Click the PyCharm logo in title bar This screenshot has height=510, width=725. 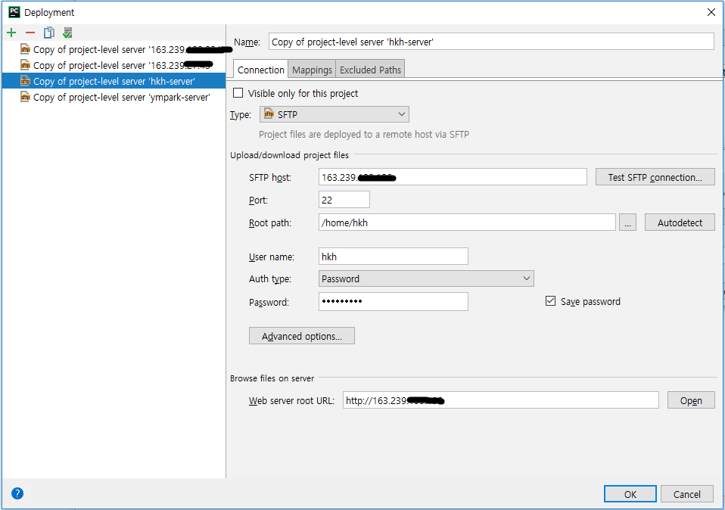(x=14, y=12)
